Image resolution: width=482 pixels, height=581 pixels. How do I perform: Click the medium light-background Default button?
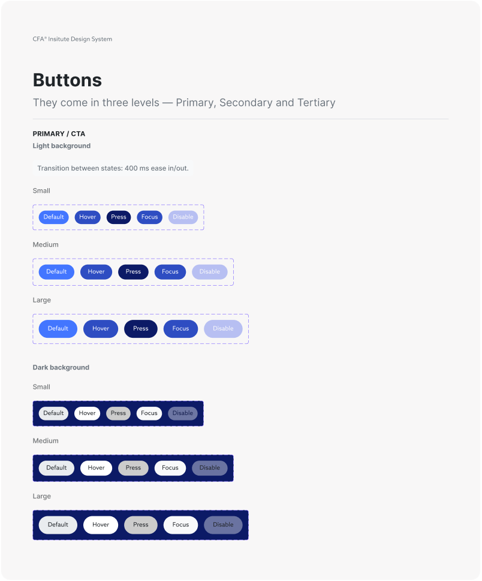point(56,272)
